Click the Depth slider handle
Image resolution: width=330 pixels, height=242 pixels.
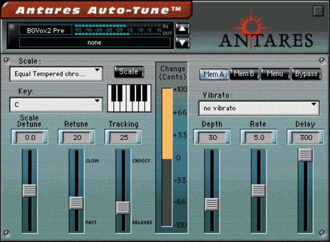(212, 204)
